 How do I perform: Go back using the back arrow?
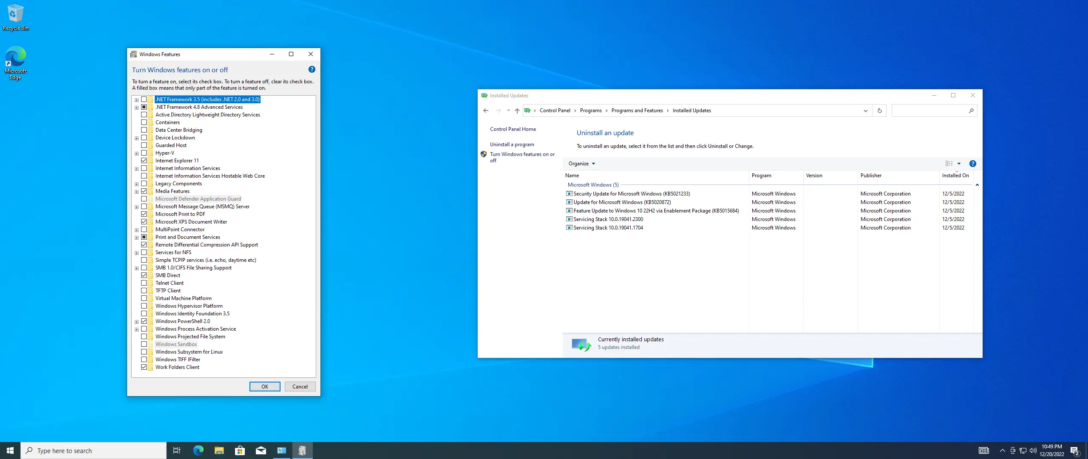click(x=486, y=110)
